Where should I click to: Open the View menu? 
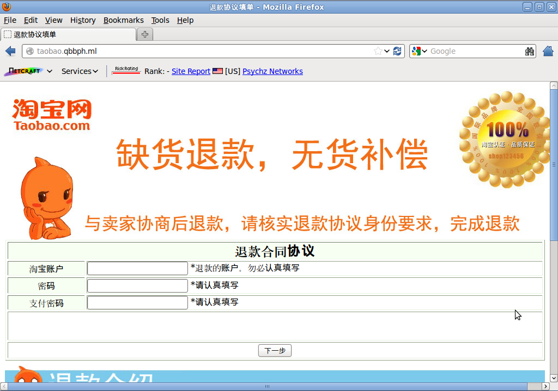(54, 20)
